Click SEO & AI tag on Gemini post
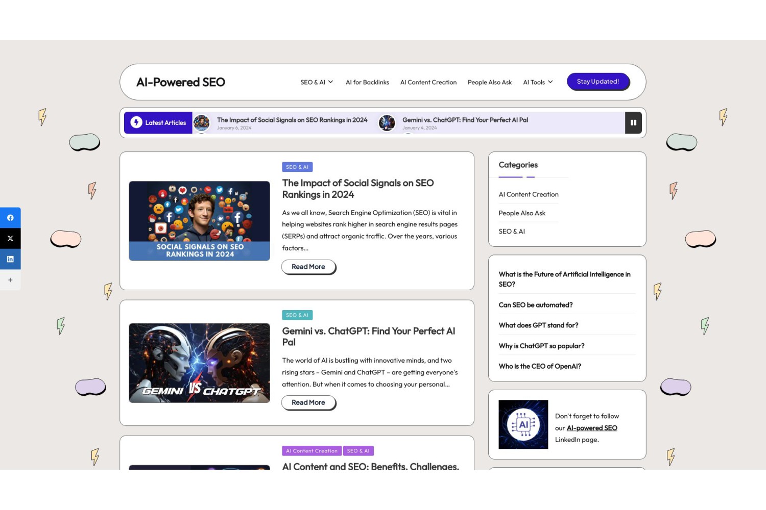 click(297, 315)
